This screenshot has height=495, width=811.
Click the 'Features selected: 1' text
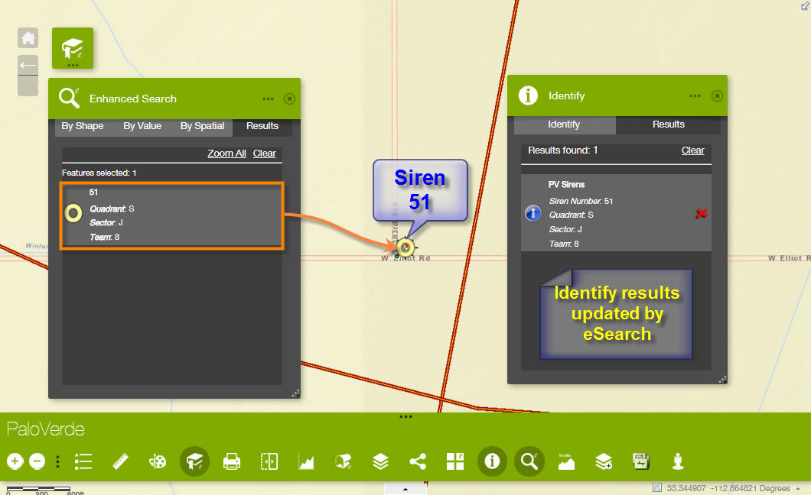(x=99, y=173)
